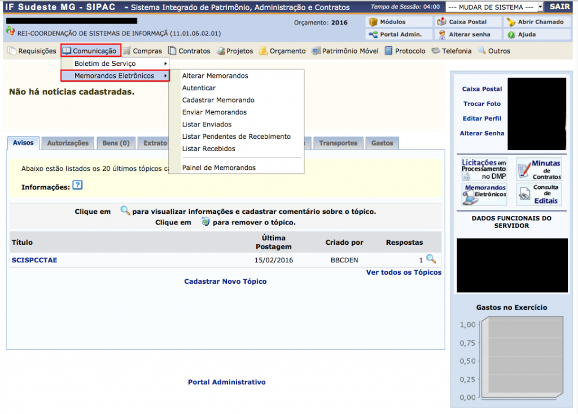Open Caixa Postal in top toolbar

point(468,22)
